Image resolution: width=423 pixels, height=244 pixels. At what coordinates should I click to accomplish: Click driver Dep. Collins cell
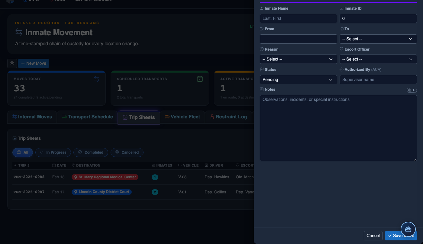(215, 192)
